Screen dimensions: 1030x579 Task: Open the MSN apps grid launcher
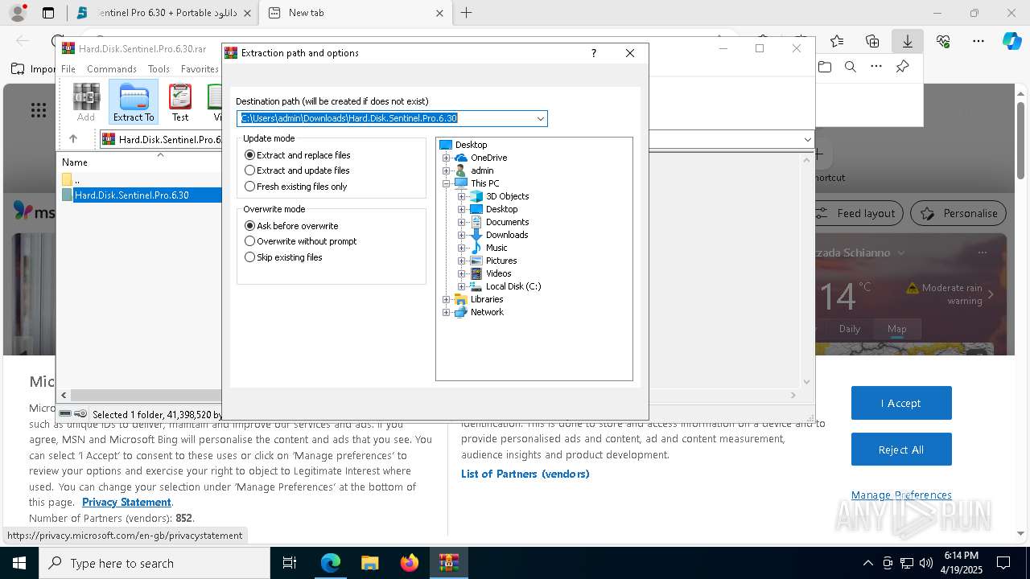coord(38,110)
